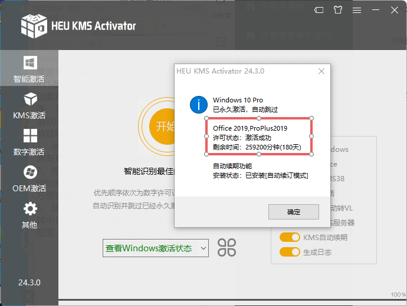Image resolution: width=407 pixels, height=306 pixels.
Task: Open the 其他 settings tab
Action: pyautogui.click(x=29, y=215)
